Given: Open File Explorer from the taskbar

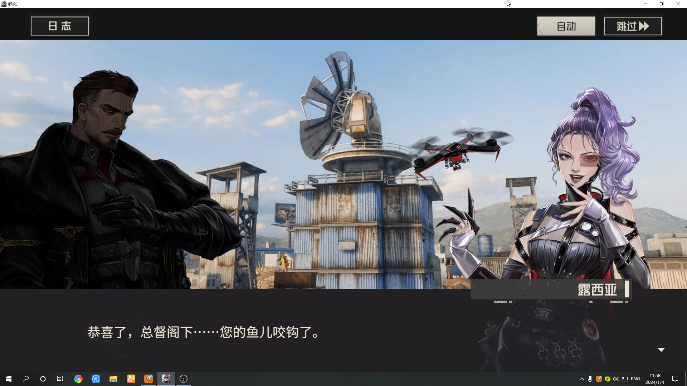Looking at the screenshot, I should (113, 378).
